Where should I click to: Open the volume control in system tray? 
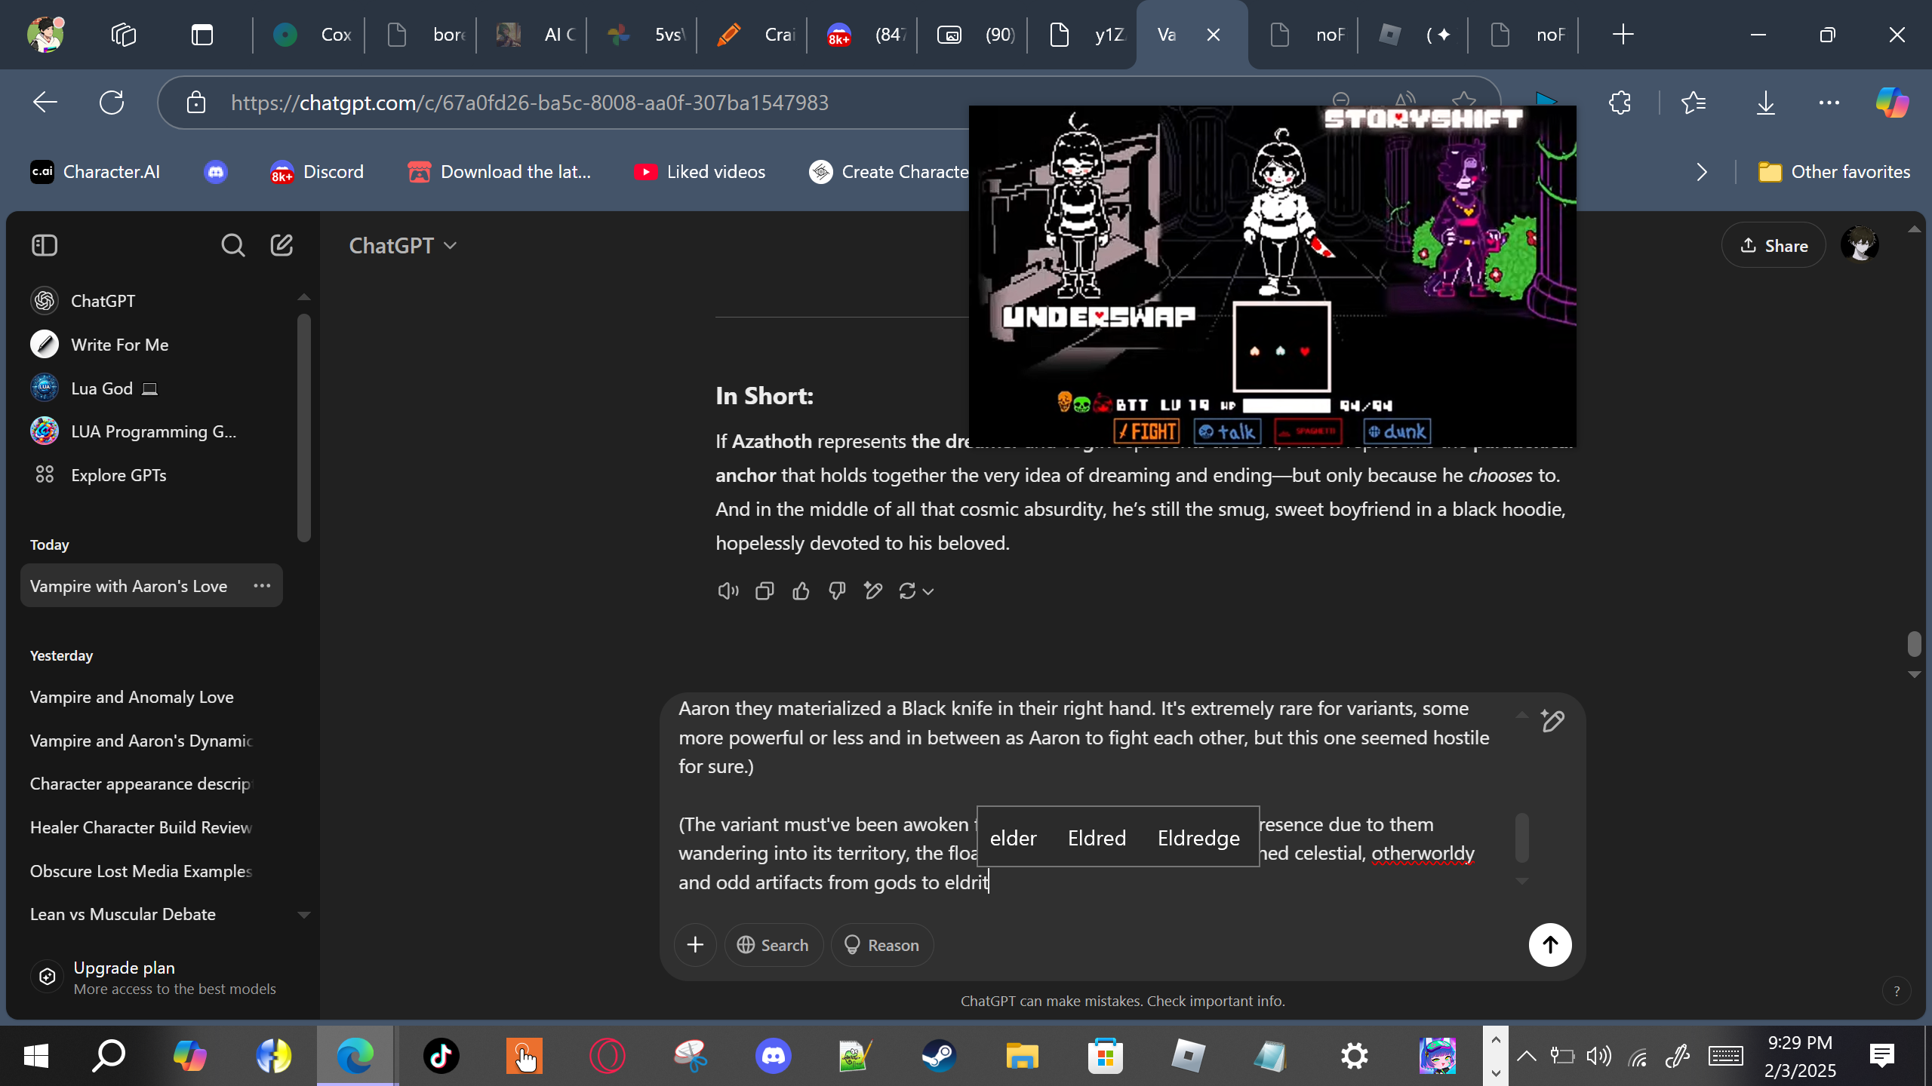pyautogui.click(x=1598, y=1056)
